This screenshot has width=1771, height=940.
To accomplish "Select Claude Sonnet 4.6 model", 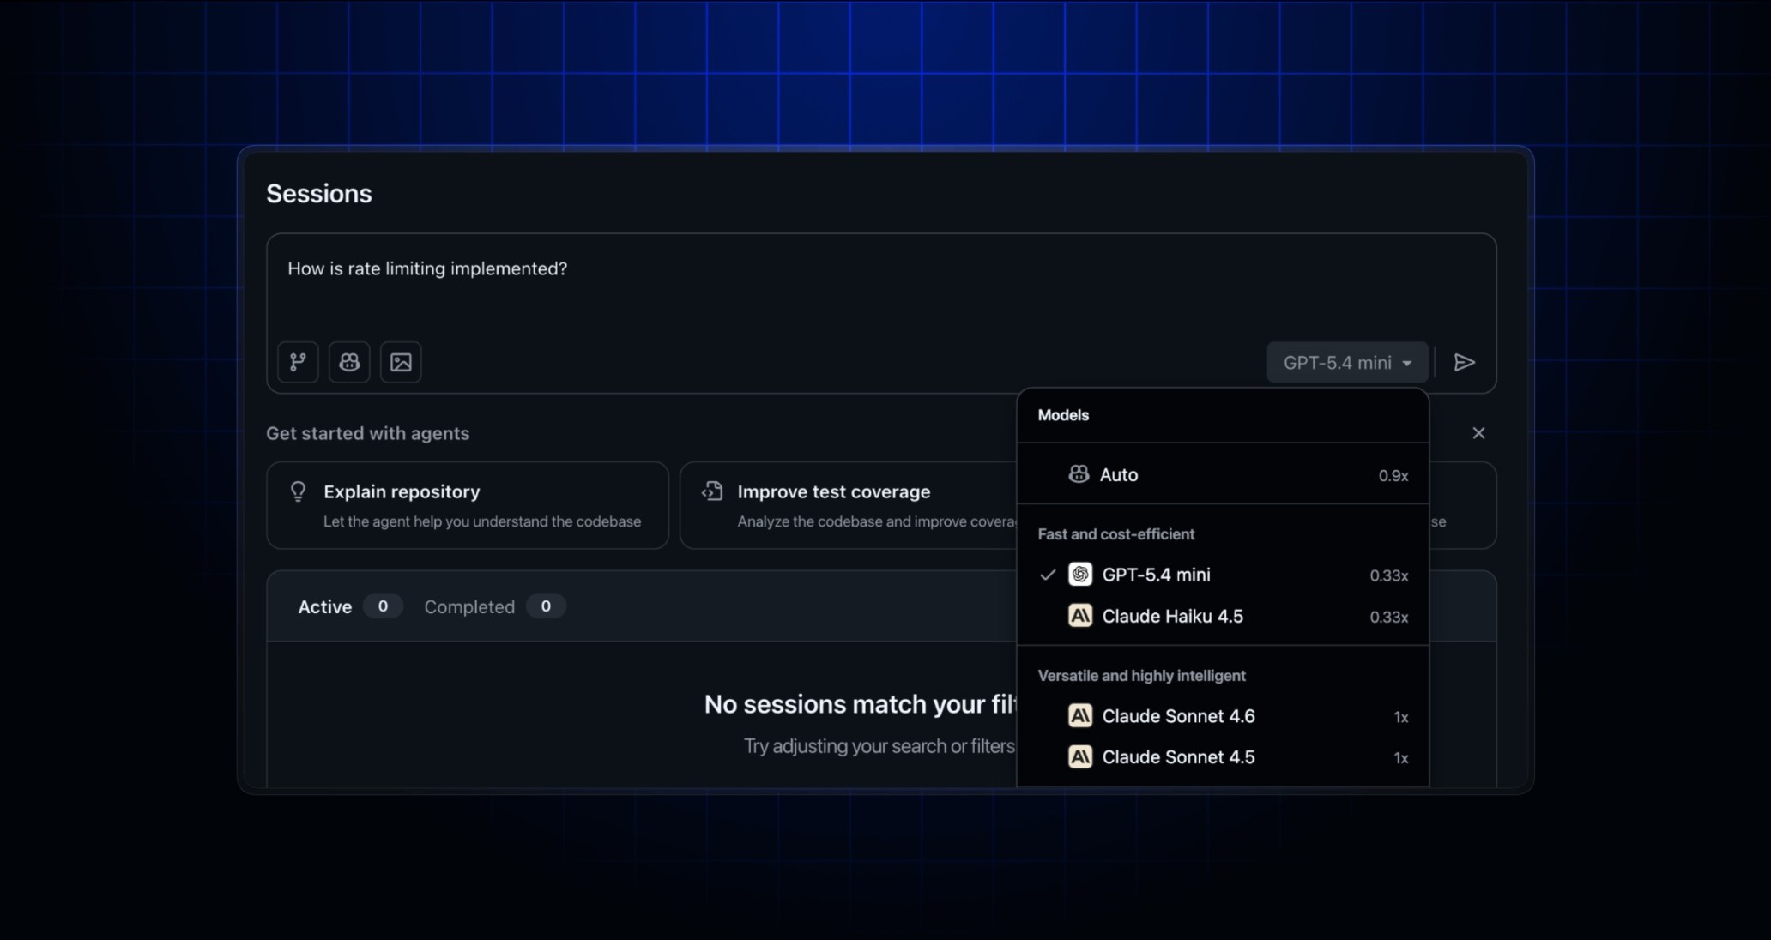I will point(1223,715).
